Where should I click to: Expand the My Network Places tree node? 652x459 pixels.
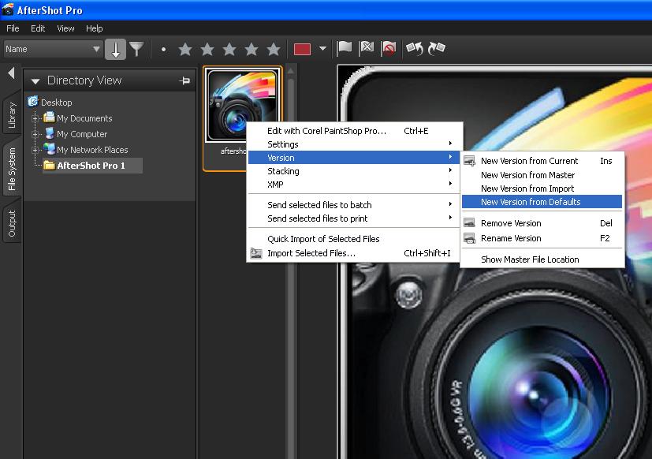point(35,150)
